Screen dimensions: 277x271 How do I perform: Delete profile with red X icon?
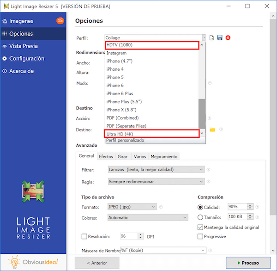[x=228, y=38]
